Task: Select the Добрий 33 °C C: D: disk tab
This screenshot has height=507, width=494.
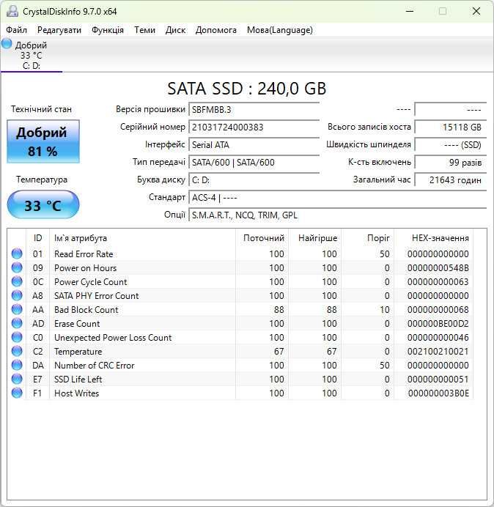Action: [x=32, y=55]
